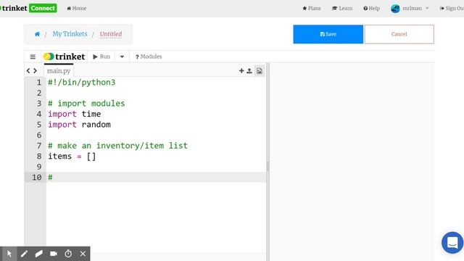Click the '# make an inventory/item list' comment
This screenshot has height=261, width=464.
117,146
